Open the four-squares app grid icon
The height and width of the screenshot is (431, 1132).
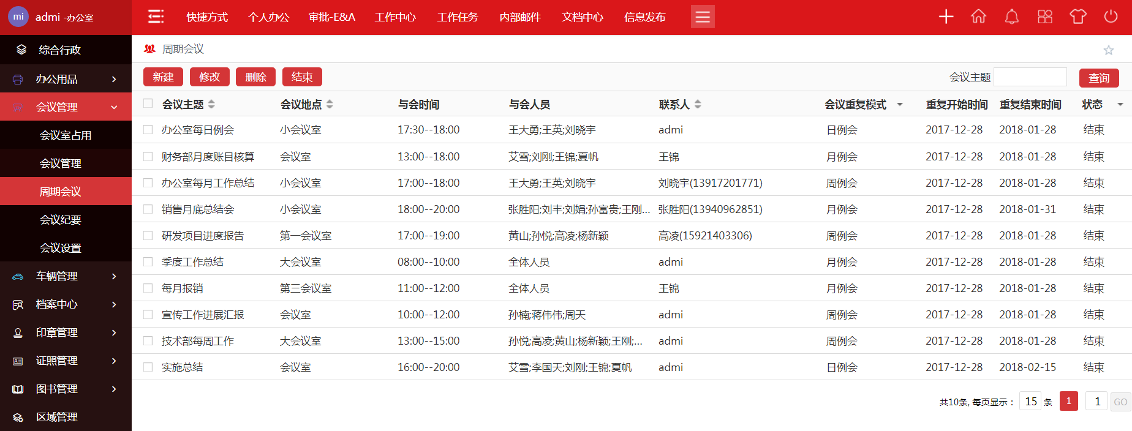(1045, 17)
